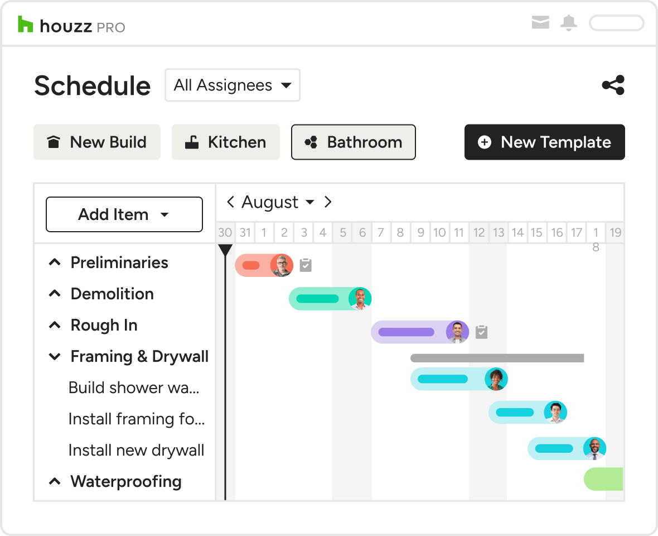Click the checklist icon beside Preliminaries bar
Image resolution: width=658 pixels, height=536 pixels.
pos(306,265)
